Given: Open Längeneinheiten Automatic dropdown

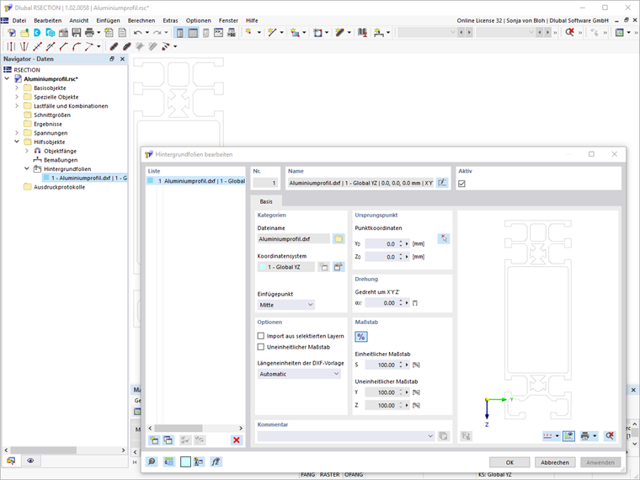Looking at the screenshot, I should [299, 374].
